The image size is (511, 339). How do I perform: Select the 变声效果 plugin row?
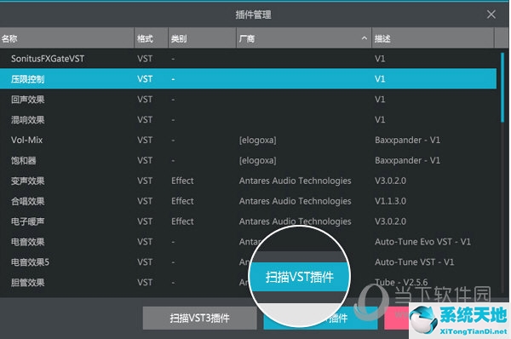[x=248, y=181]
